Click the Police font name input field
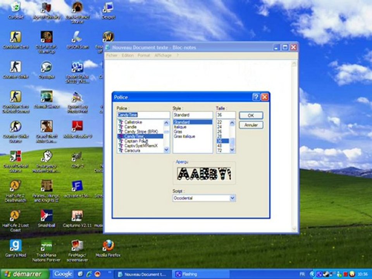 (x=143, y=115)
